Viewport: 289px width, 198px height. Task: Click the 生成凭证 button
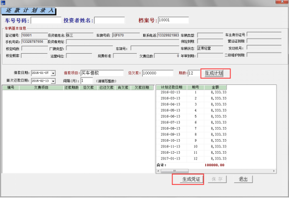click(x=191, y=179)
